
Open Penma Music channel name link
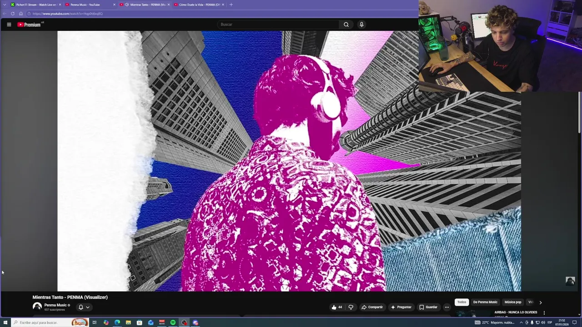(55, 305)
